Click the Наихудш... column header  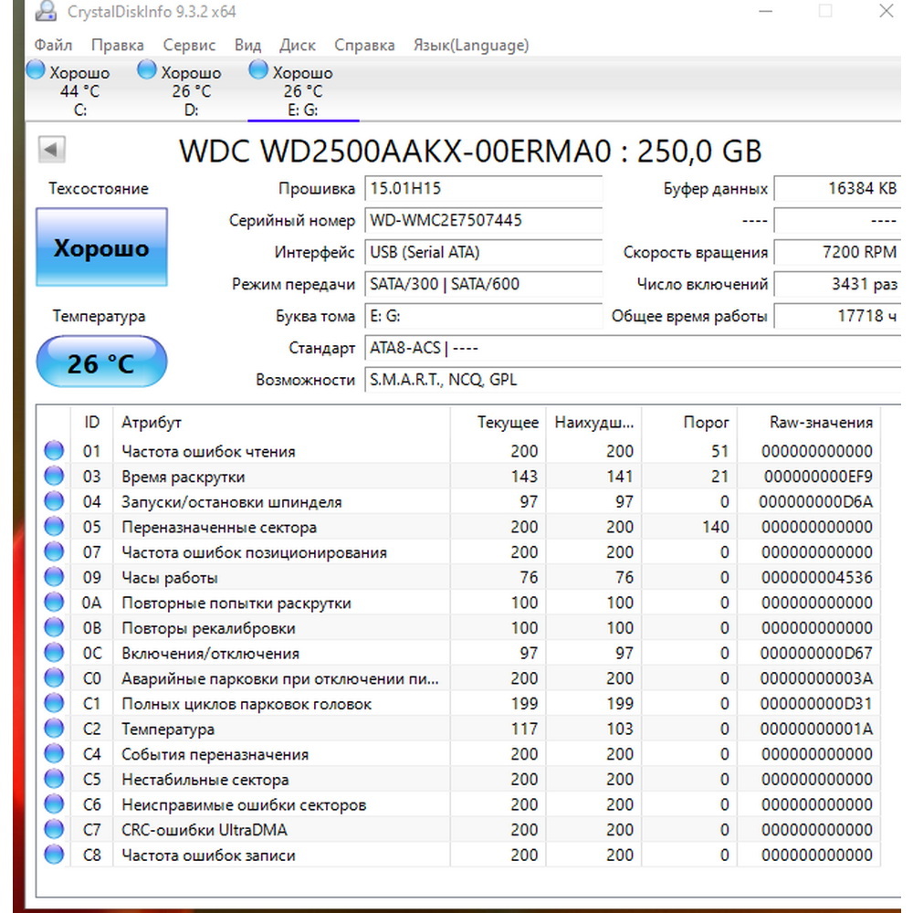coord(593,422)
